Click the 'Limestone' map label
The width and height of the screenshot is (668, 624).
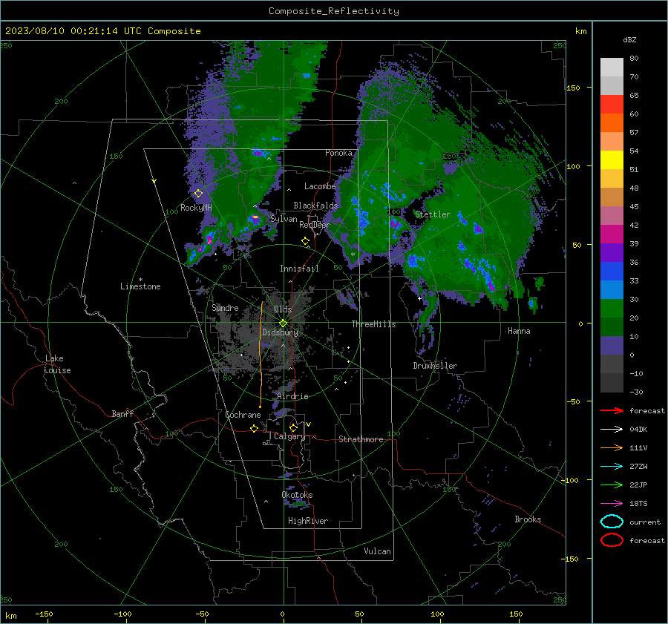140,286
